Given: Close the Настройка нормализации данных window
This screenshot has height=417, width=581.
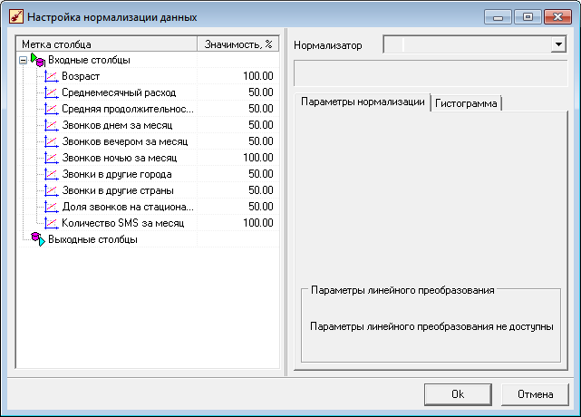Looking at the screenshot, I should (x=557, y=17).
